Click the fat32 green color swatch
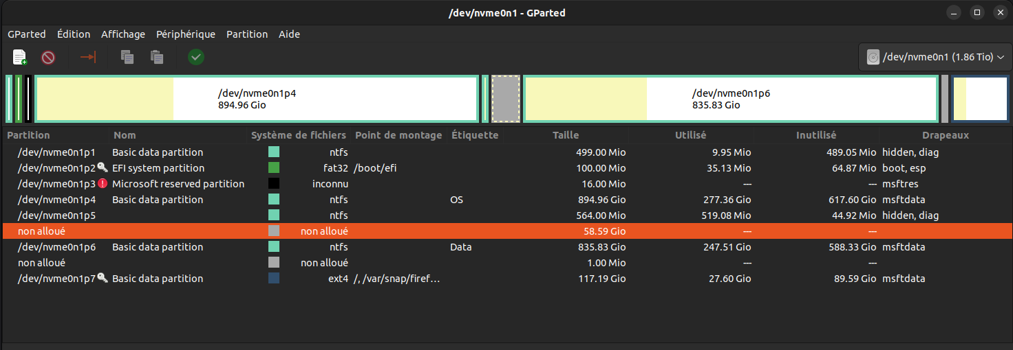Screen dimensions: 1013x350 [274, 167]
